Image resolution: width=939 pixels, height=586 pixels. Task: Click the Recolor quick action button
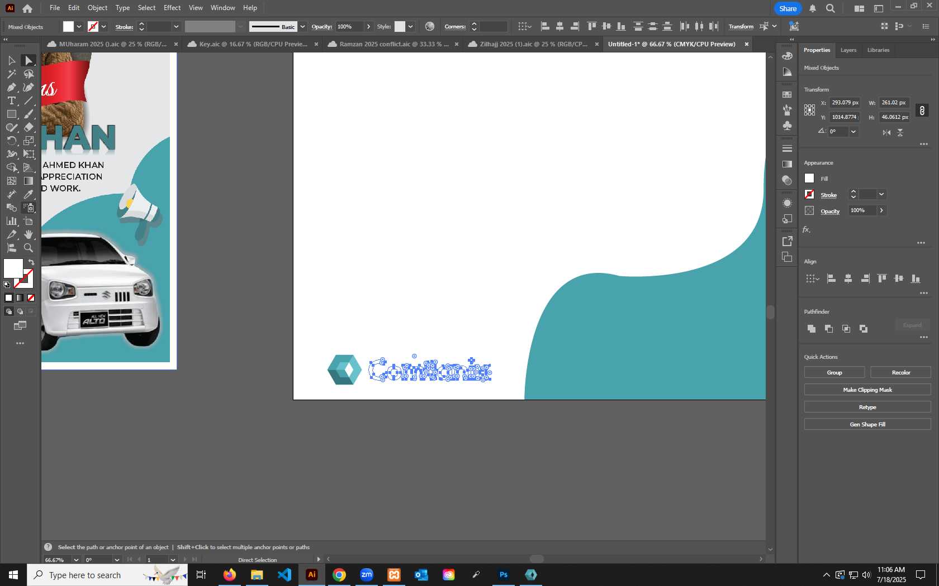900,372
